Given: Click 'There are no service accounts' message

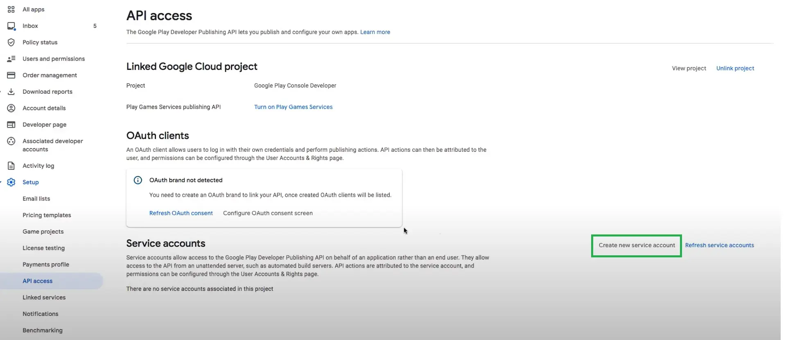Looking at the screenshot, I should coord(200,289).
